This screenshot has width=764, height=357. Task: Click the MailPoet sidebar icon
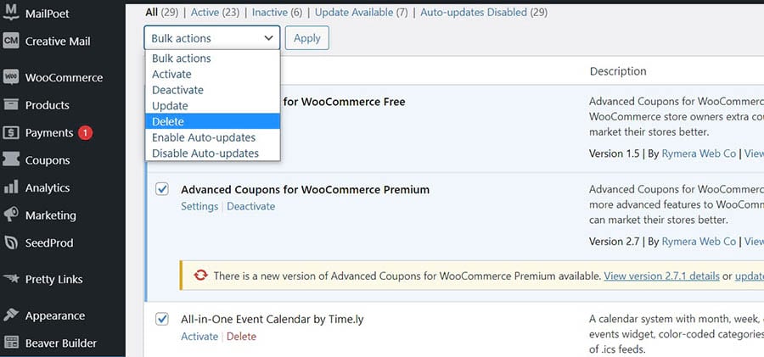tap(11, 13)
